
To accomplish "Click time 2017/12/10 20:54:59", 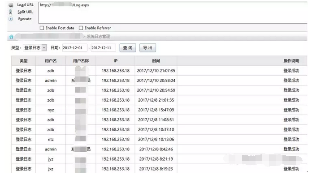I will coord(156,90).
